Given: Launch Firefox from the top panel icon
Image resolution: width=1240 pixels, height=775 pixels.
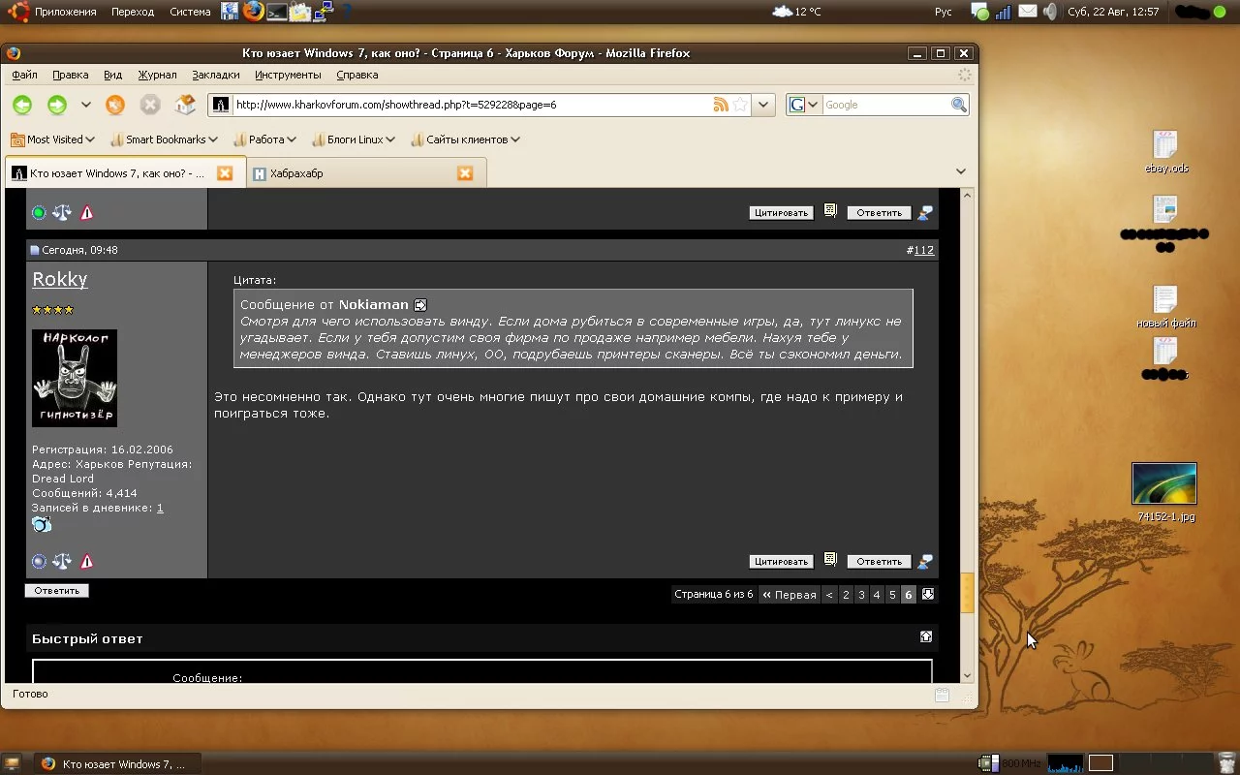Looking at the screenshot, I should [254, 12].
